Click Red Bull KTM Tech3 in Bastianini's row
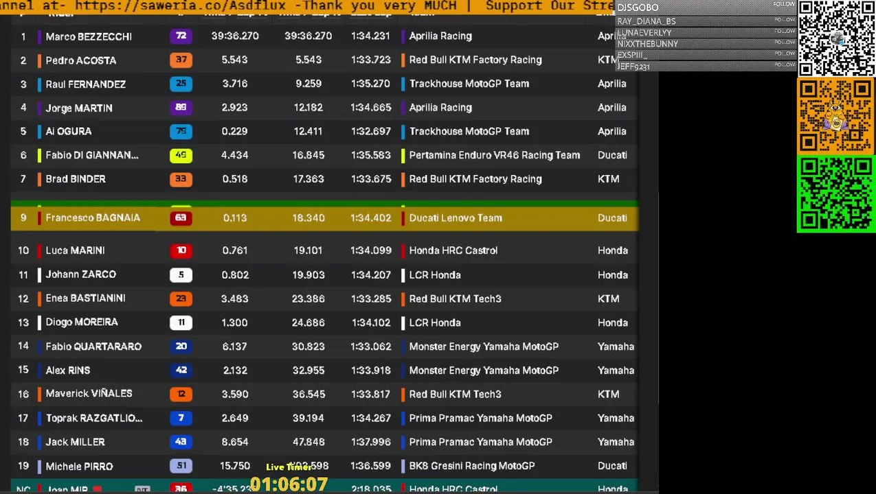Screen dimensions: 876x494 [x=455, y=298]
